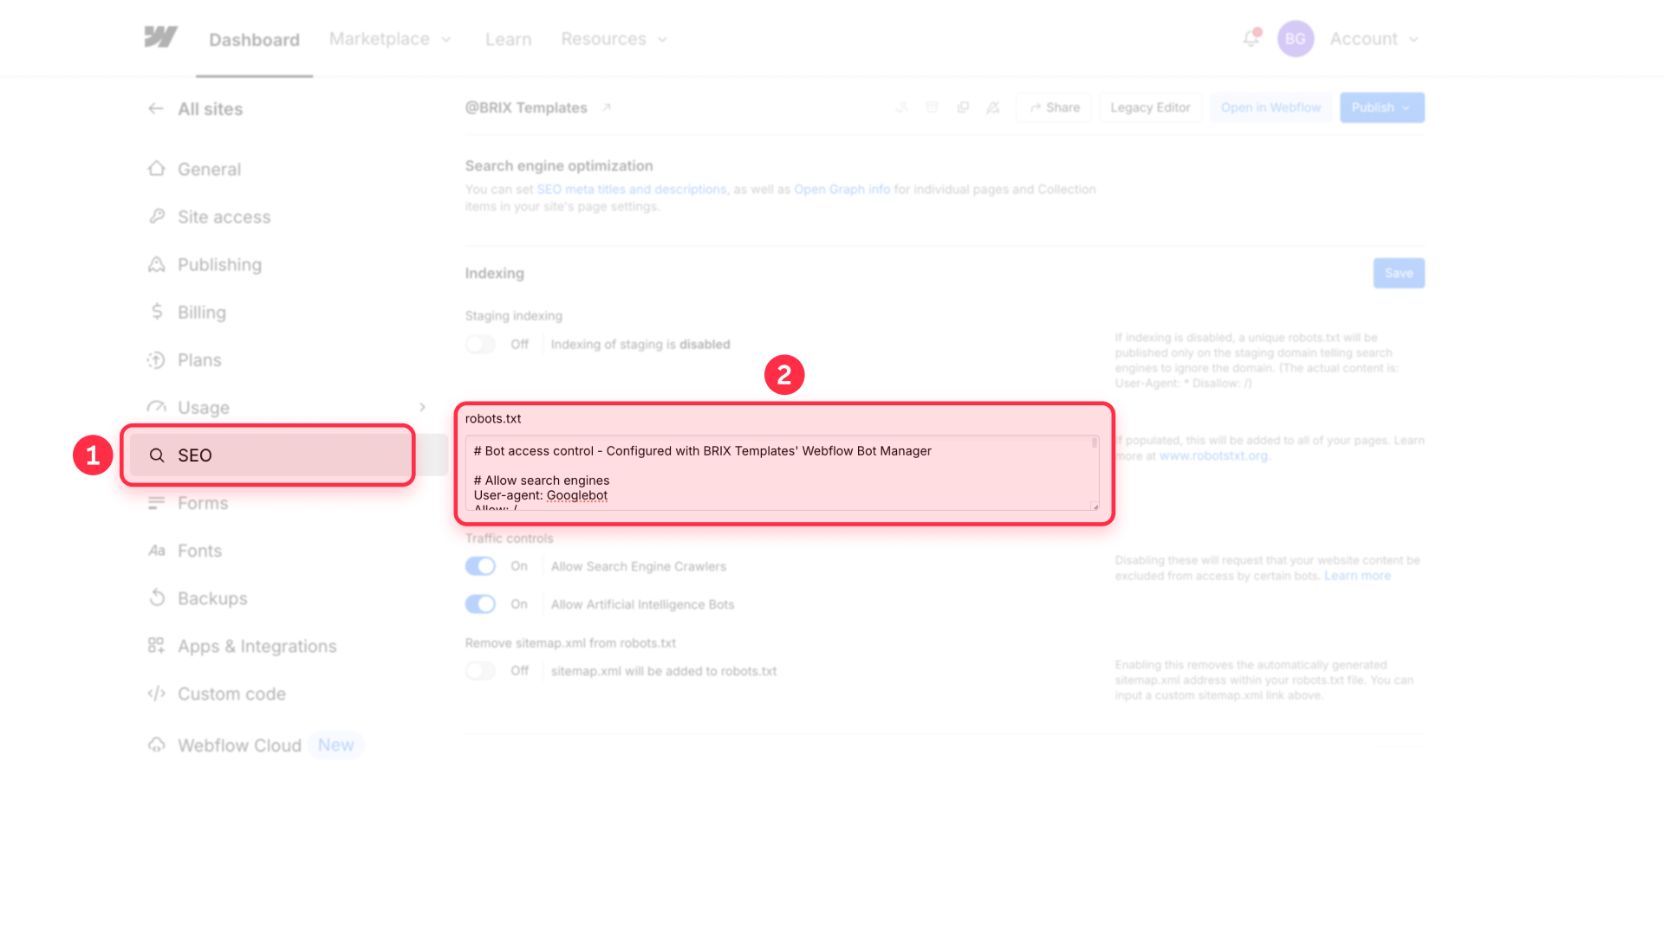Image resolution: width=1664 pixels, height=936 pixels.
Task: Click the Webflow Cloud icon
Action: click(x=156, y=745)
